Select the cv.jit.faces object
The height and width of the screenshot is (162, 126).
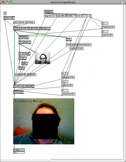24,54
